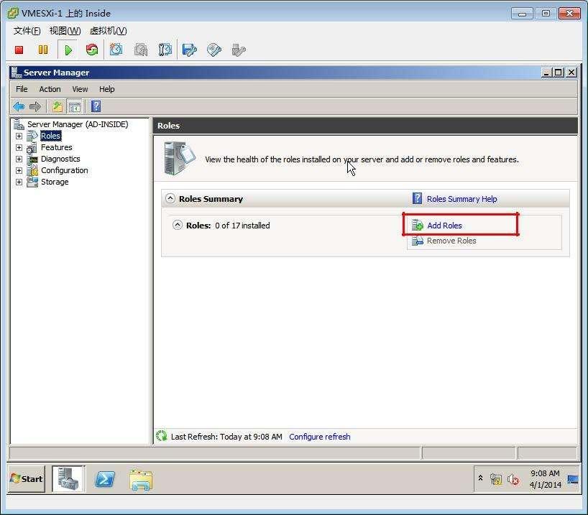Click the 'Roles Summary' heading text
Viewport: 588px width, 515px height.
(211, 199)
